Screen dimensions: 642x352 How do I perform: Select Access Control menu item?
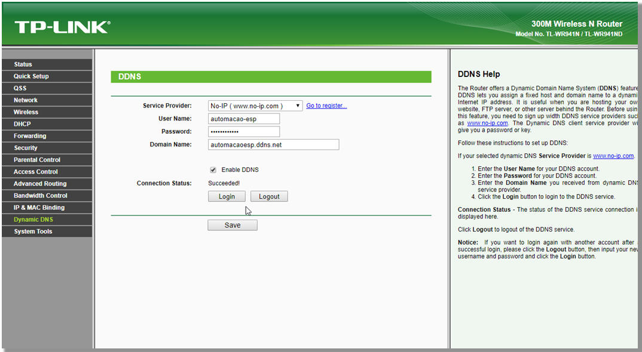tap(47, 172)
